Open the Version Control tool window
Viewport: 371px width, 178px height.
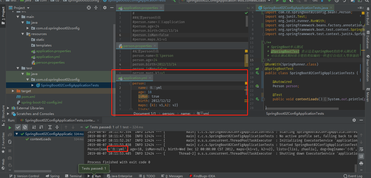tap(24, 176)
